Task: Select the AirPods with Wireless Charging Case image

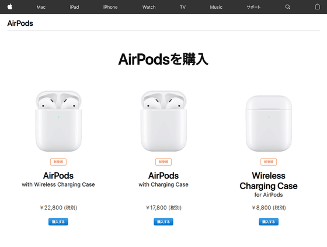Action: 58,121
